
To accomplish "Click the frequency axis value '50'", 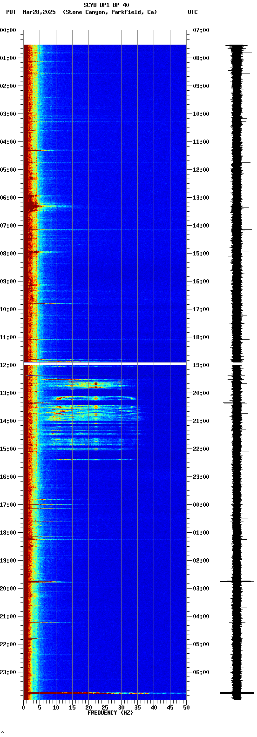I will [x=186, y=708].
